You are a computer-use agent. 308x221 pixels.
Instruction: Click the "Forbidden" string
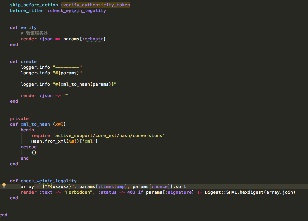(78, 192)
